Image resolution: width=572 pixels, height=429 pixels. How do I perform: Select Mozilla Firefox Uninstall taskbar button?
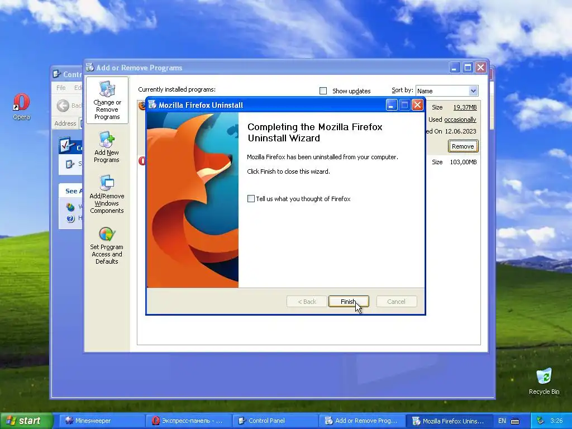pyautogui.click(x=449, y=421)
